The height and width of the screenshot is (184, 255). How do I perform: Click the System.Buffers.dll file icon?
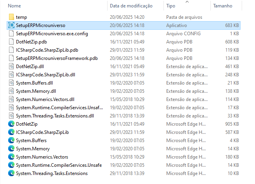(x=11, y=83)
